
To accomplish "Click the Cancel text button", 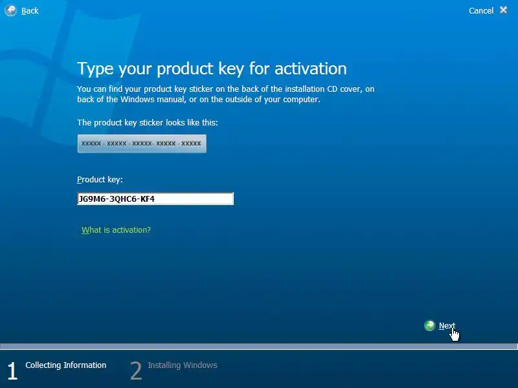I will (x=481, y=11).
